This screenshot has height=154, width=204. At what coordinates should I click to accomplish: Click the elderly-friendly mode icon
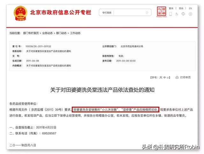tap(183, 14)
